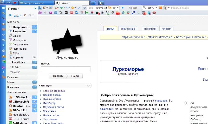Click the orange Turbo icon beside zoom
Screen dimensions: 208x124
coord(160,8)
